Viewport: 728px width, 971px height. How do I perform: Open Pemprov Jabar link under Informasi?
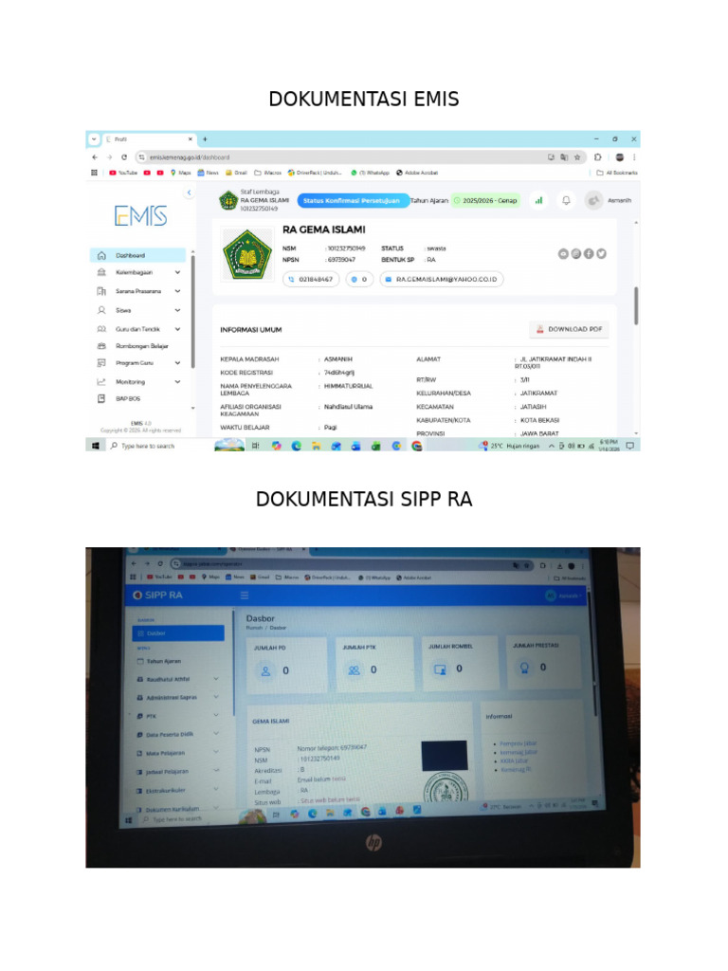pyautogui.click(x=518, y=743)
